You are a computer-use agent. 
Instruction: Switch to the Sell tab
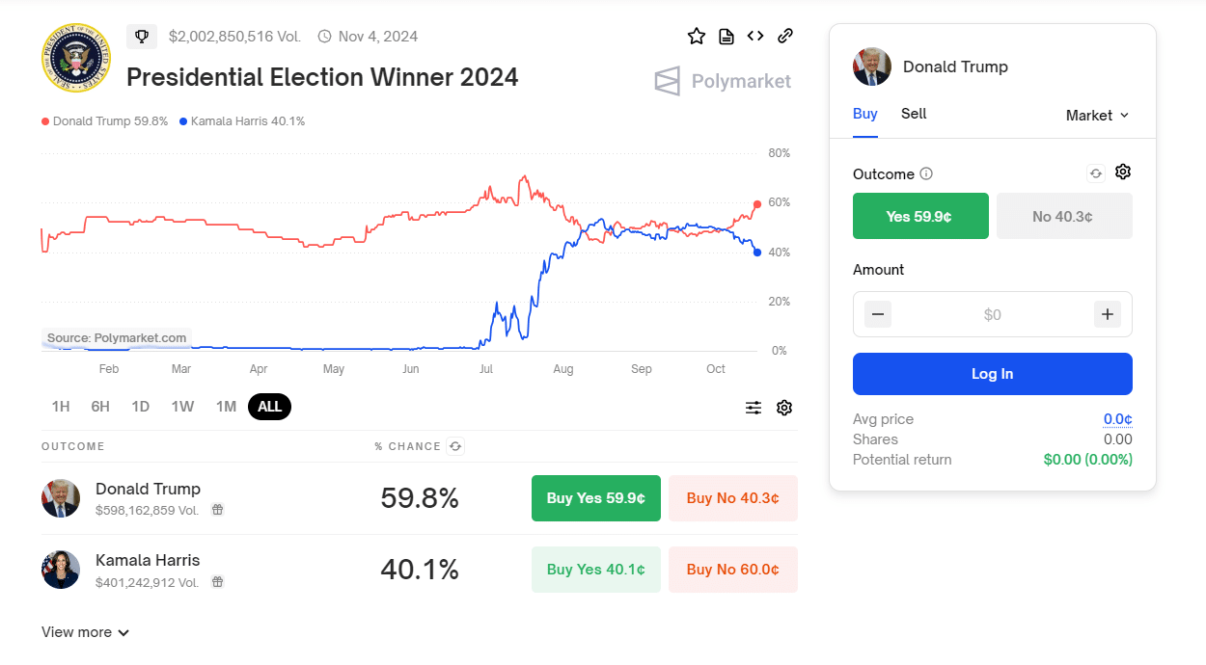click(914, 114)
